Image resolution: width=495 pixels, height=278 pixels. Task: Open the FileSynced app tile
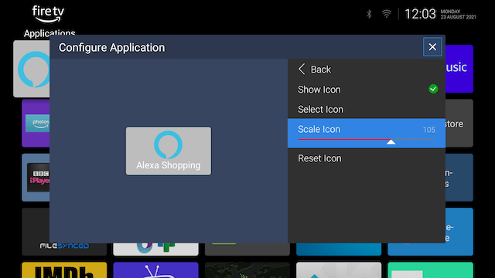click(64, 232)
